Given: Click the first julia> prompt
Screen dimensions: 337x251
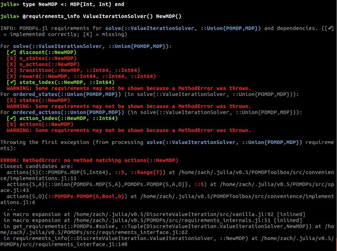Looking at the screenshot, I should tap(10, 4).
